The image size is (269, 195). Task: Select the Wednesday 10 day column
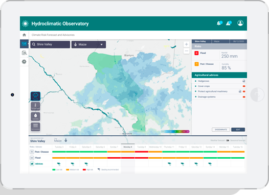(x=155, y=147)
